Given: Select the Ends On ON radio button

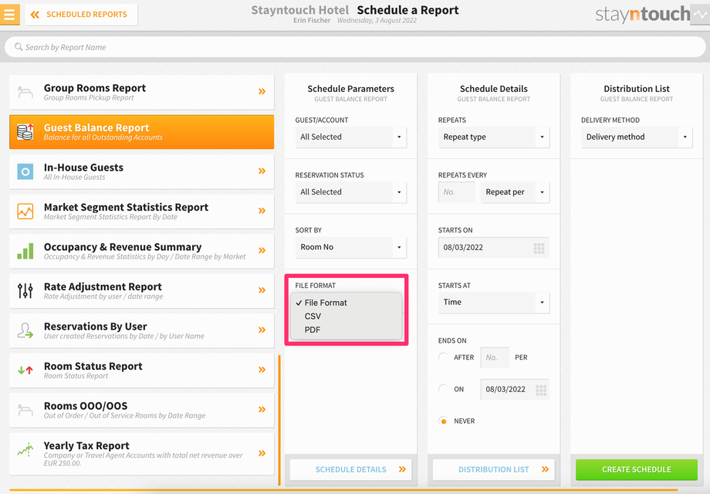Looking at the screenshot, I should (x=443, y=389).
